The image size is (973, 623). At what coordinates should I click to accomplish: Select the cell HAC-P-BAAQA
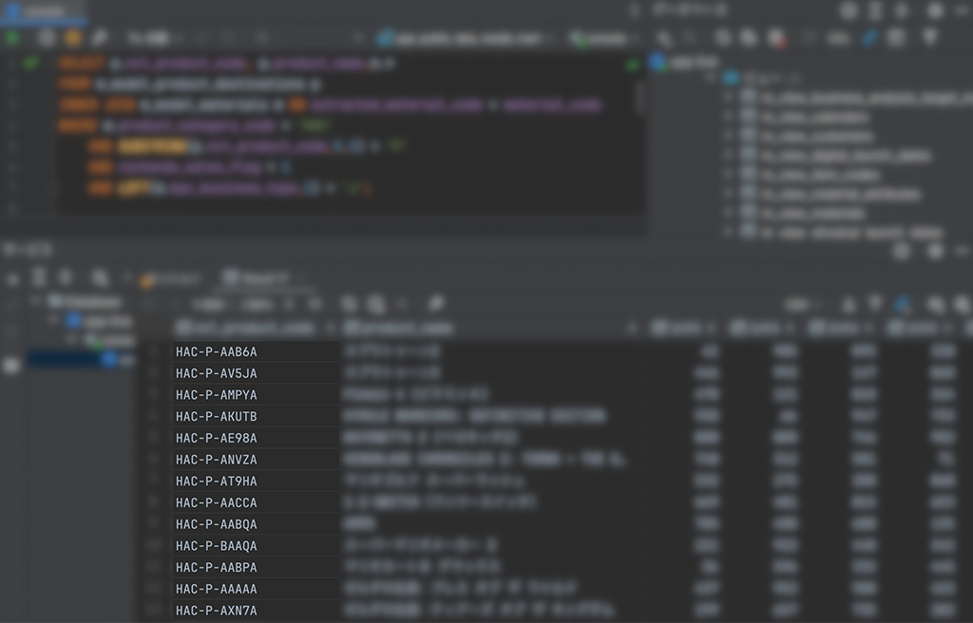click(x=217, y=546)
